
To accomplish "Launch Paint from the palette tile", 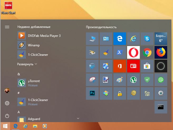I will [x=120, y=80].
